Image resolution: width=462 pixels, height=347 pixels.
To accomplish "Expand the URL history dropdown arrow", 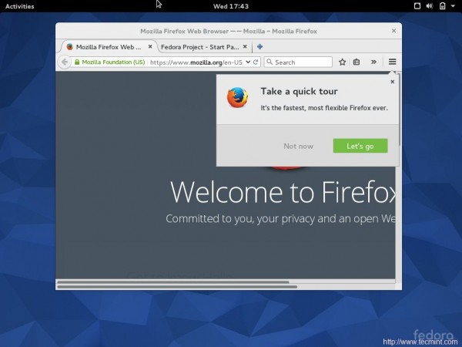I will coord(248,62).
